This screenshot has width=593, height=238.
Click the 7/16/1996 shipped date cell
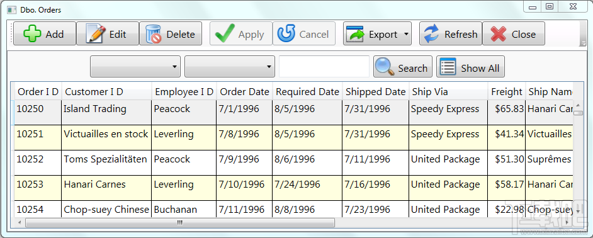click(x=376, y=188)
